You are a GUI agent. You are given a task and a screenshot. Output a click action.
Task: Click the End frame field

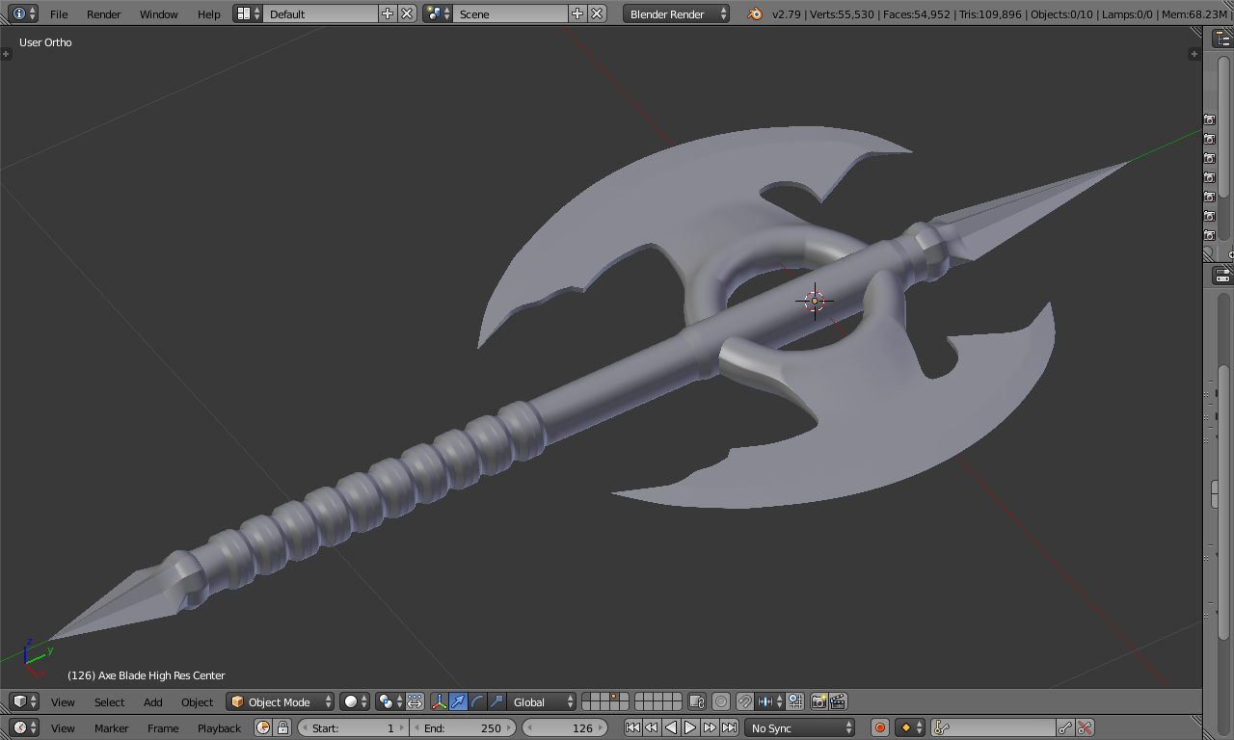point(463,727)
